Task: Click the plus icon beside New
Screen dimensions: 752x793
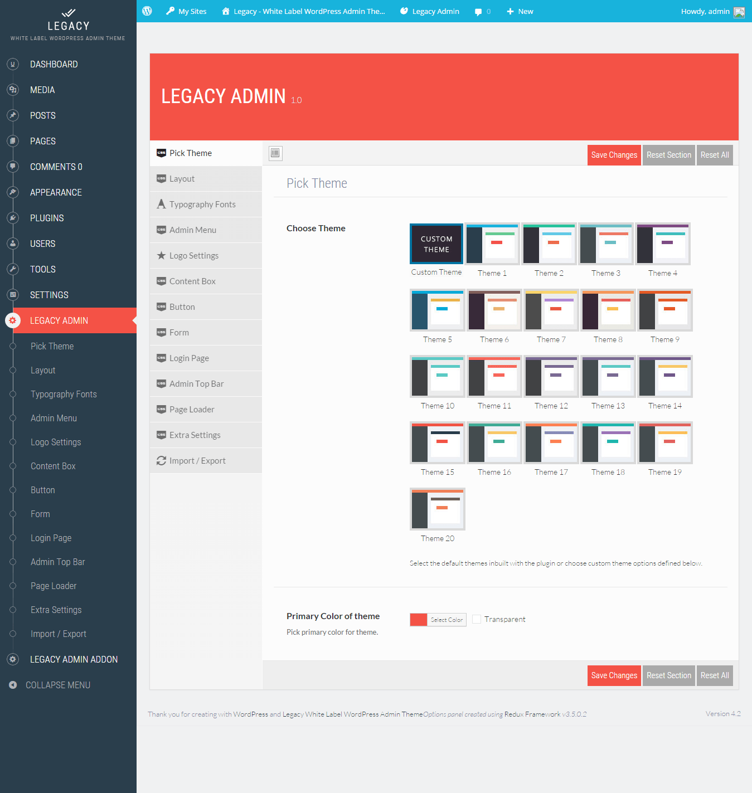Action: 510,11
